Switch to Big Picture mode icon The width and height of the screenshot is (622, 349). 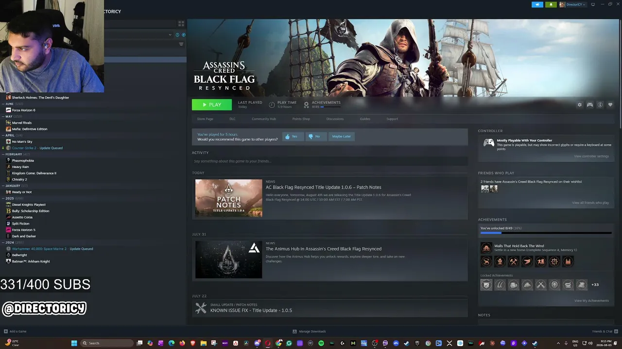pyautogui.click(x=593, y=4)
